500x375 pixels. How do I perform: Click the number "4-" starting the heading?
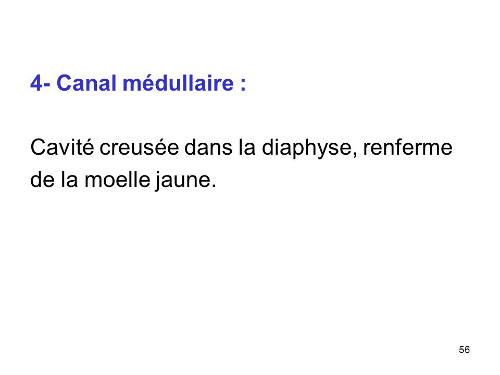pyautogui.click(x=40, y=83)
